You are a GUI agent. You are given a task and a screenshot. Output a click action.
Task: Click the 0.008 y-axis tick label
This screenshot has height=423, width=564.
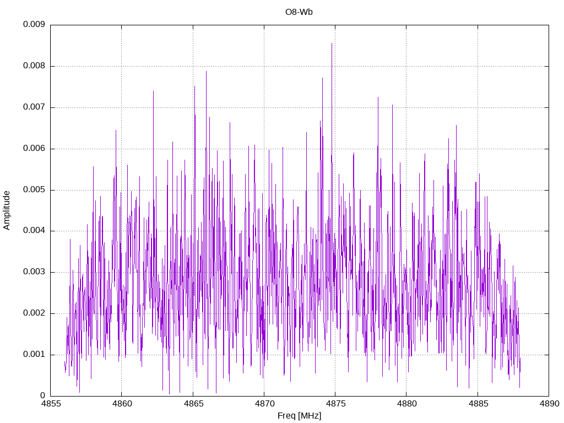click(x=34, y=66)
